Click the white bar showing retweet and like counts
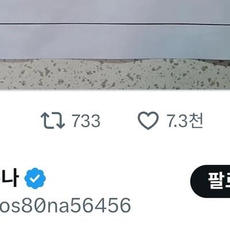This screenshot has height=230, width=230. 115,121
